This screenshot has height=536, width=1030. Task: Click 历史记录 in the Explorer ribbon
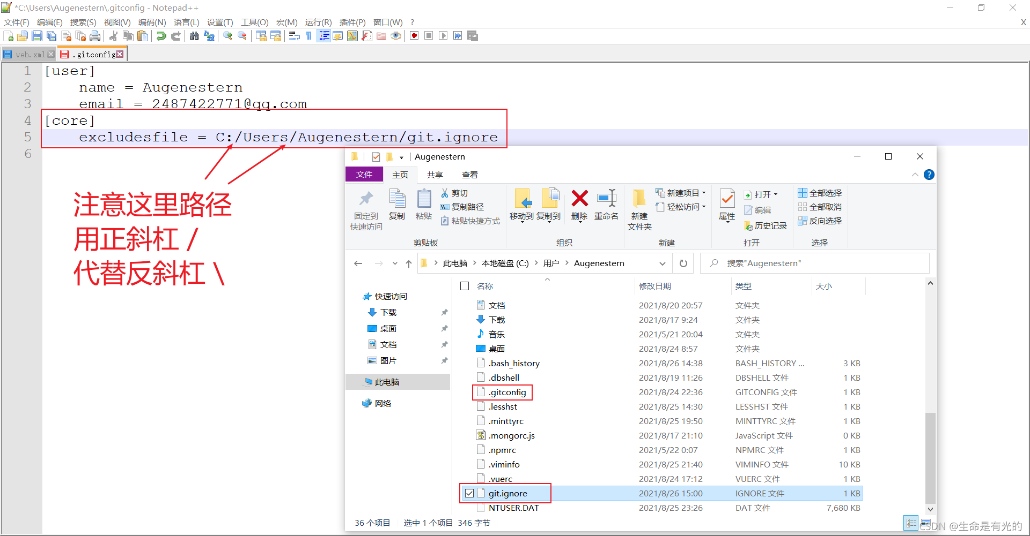[x=766, y=226]
